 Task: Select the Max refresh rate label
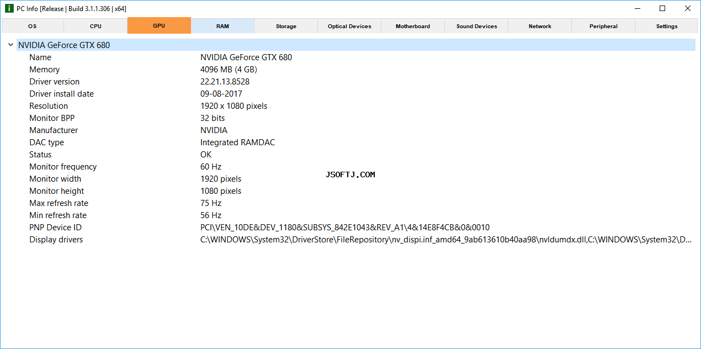click(x=59, y=203)
